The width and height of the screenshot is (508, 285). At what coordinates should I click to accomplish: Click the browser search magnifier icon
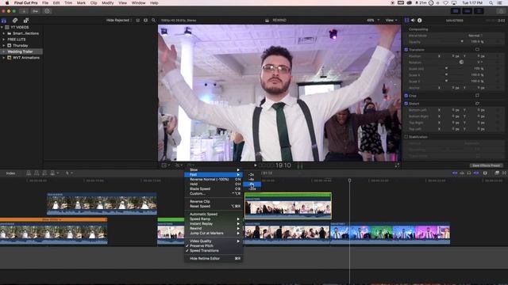coord(153,21)
